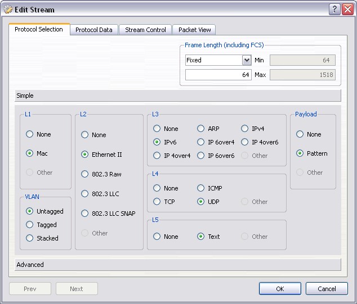
Task: Select TCP as the L4 protocol
Action: [157, 202]
